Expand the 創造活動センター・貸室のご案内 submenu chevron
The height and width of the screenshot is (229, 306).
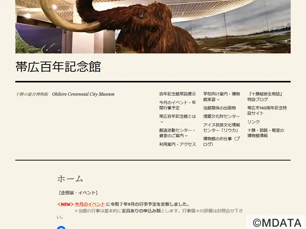click(186, 136)
